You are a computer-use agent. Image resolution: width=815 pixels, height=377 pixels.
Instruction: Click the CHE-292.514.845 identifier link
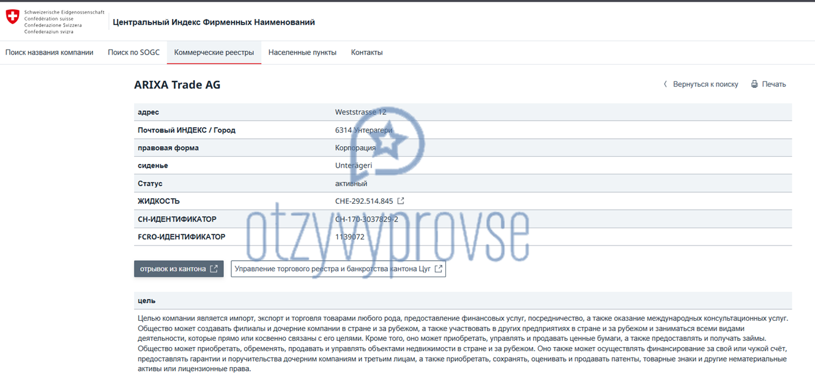click(x=364, y=201)
